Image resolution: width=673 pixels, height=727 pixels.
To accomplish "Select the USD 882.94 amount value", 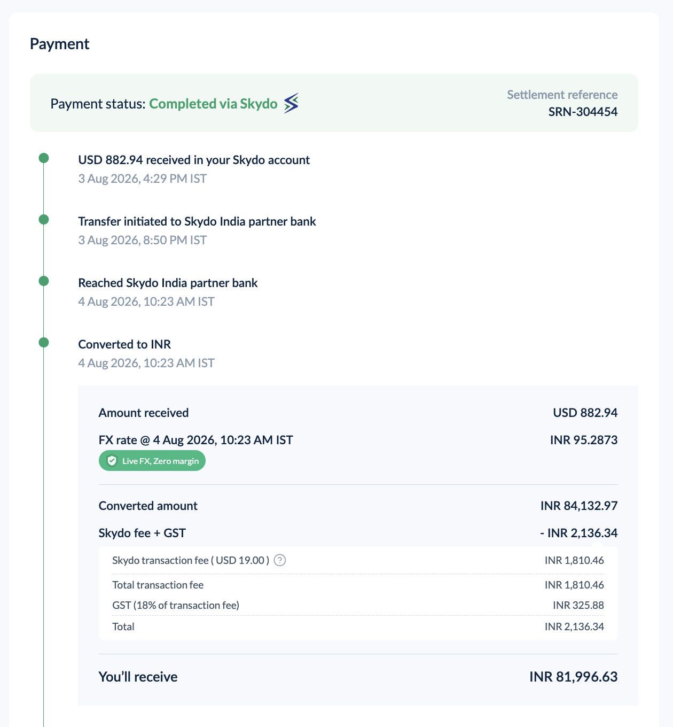I will [585, 413].
